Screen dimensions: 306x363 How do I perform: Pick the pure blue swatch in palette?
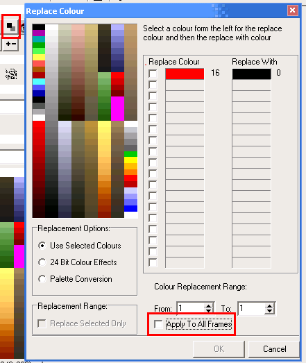130,208
